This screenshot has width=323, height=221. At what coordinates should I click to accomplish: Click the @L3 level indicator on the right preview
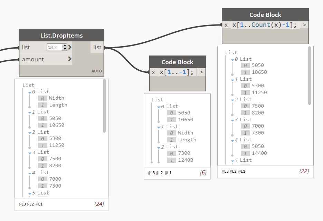pyautogui.click(x=225, y=171)
